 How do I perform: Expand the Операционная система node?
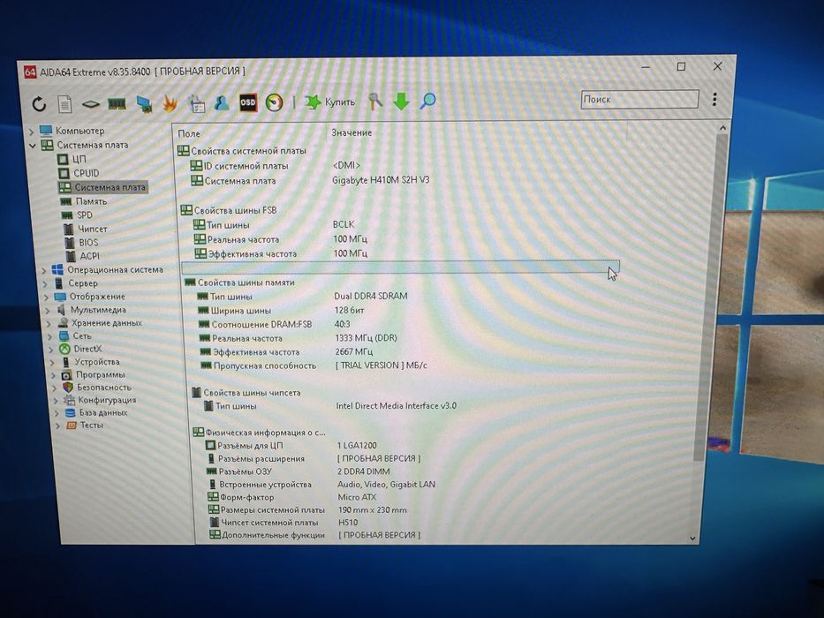pos(44,270)
